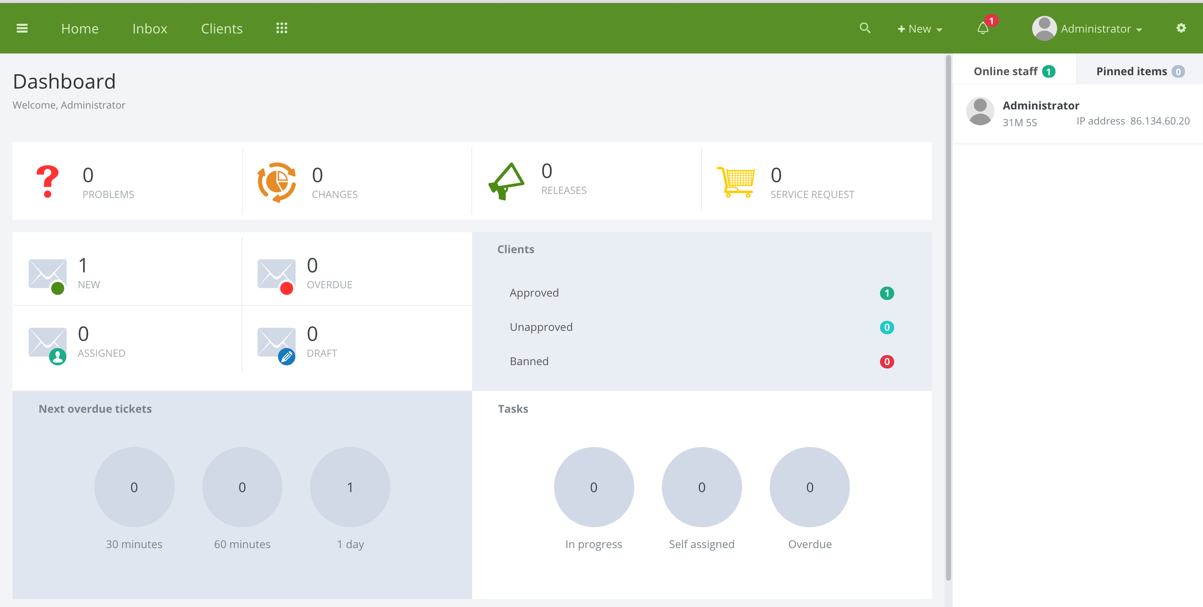
Task: Click the orange Changes cycle icon
Action: pos(277,182)
